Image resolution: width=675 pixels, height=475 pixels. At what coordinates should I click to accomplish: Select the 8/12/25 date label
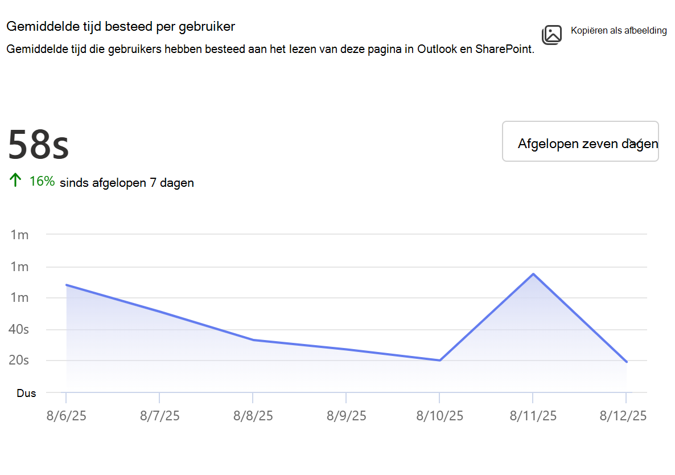[623, 416]
